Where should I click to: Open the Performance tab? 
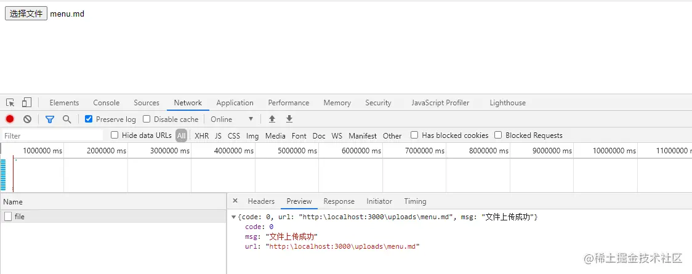[x=289, y=103]
